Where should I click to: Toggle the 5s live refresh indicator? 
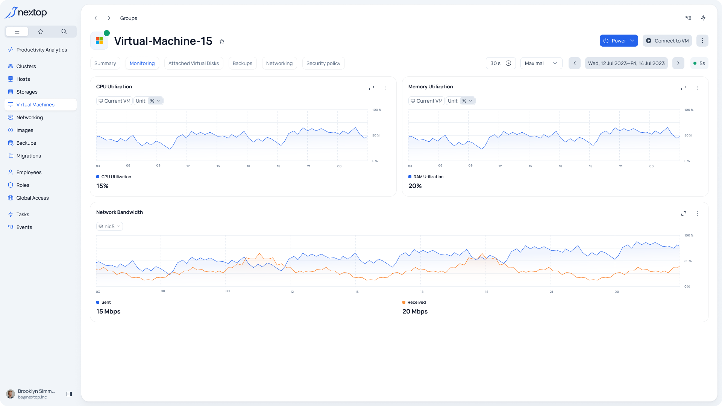click(699, 63)
